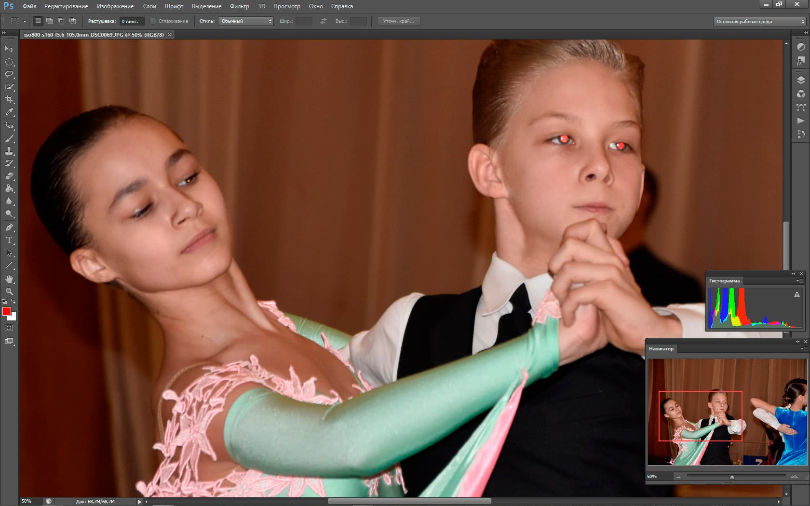Image resolution: width=810 pixels, height=506 pixels.
Task: Open the Фильтр menu
Action: tap(240, 6)
